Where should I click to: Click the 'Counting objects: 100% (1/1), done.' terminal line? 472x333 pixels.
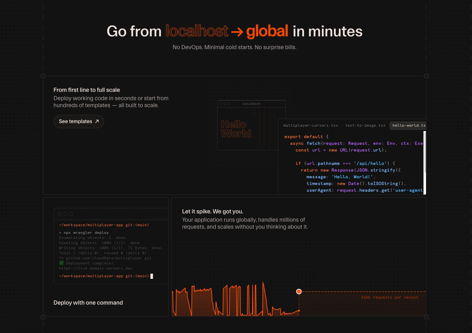[x=100, y=243]
